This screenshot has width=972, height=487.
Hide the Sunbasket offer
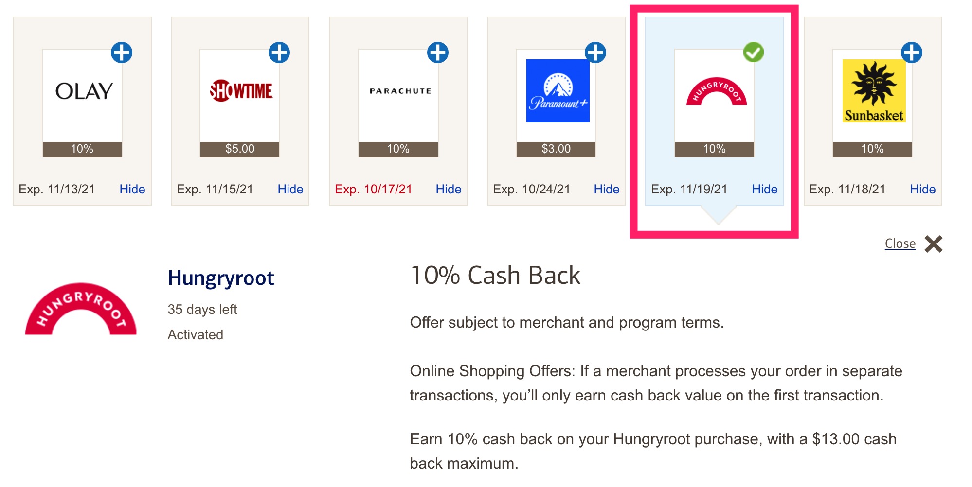[x=923, y=189]
